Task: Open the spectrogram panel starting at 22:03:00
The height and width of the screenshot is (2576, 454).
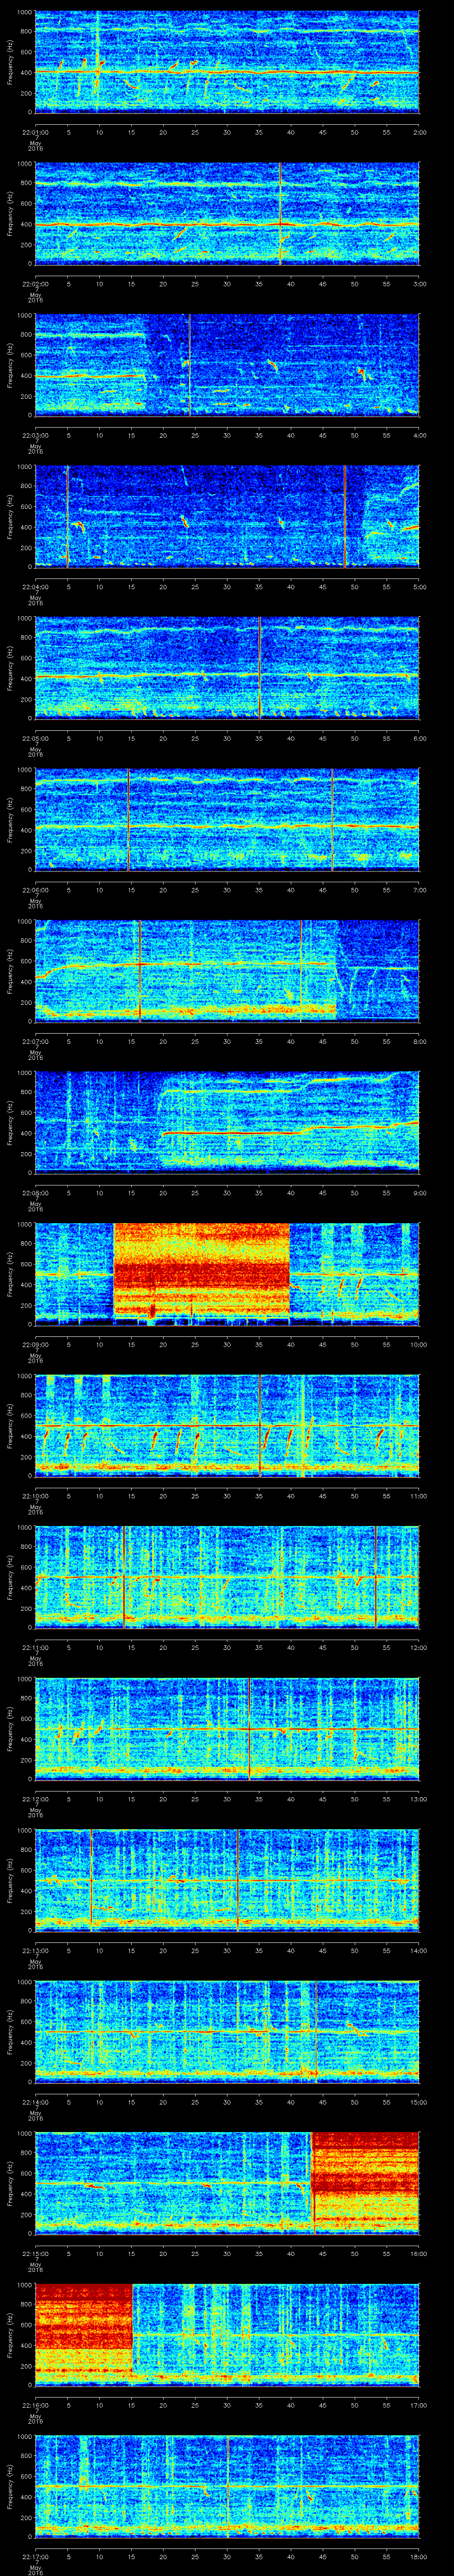Action: click(227, 365)
